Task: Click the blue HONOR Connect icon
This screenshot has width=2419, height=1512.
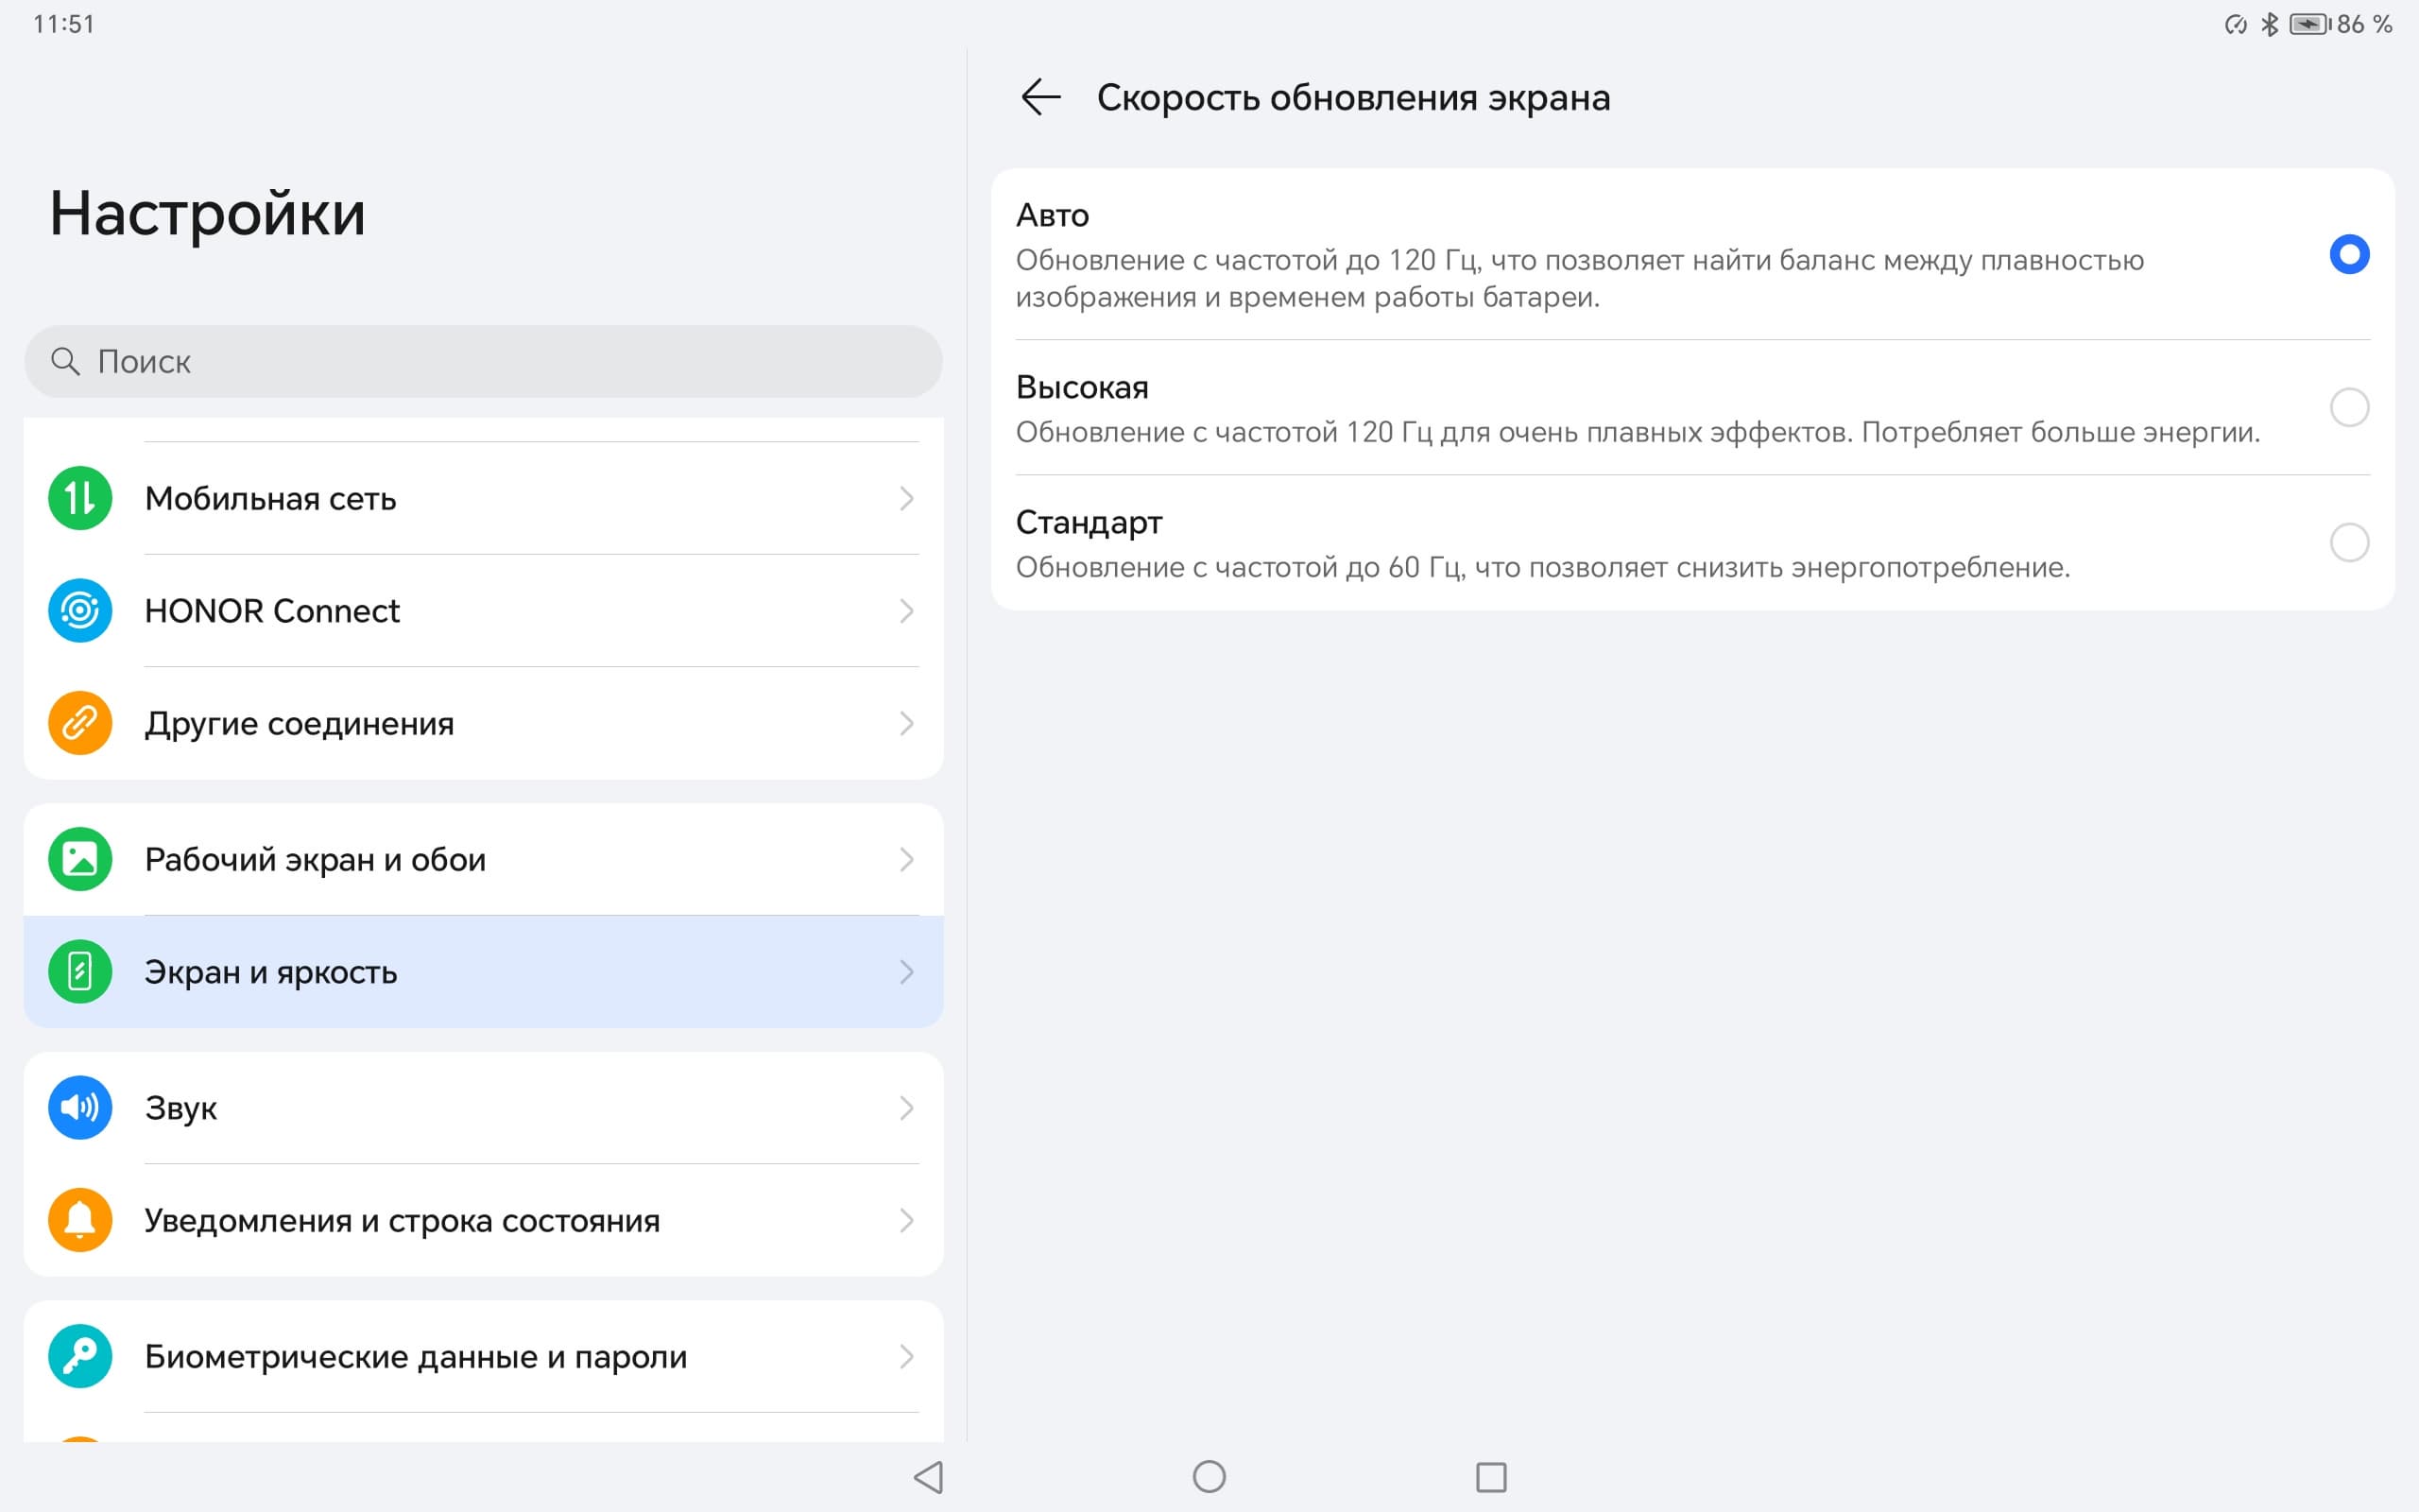Action: pyautogui.click(x=80, y=611)
